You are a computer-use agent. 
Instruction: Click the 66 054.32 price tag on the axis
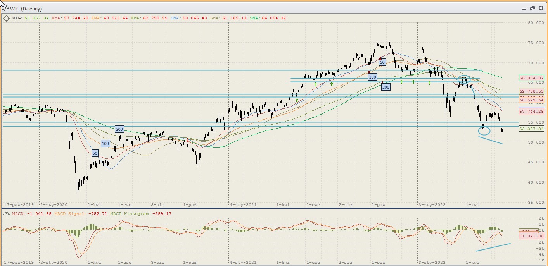click(x=531, y=78)
